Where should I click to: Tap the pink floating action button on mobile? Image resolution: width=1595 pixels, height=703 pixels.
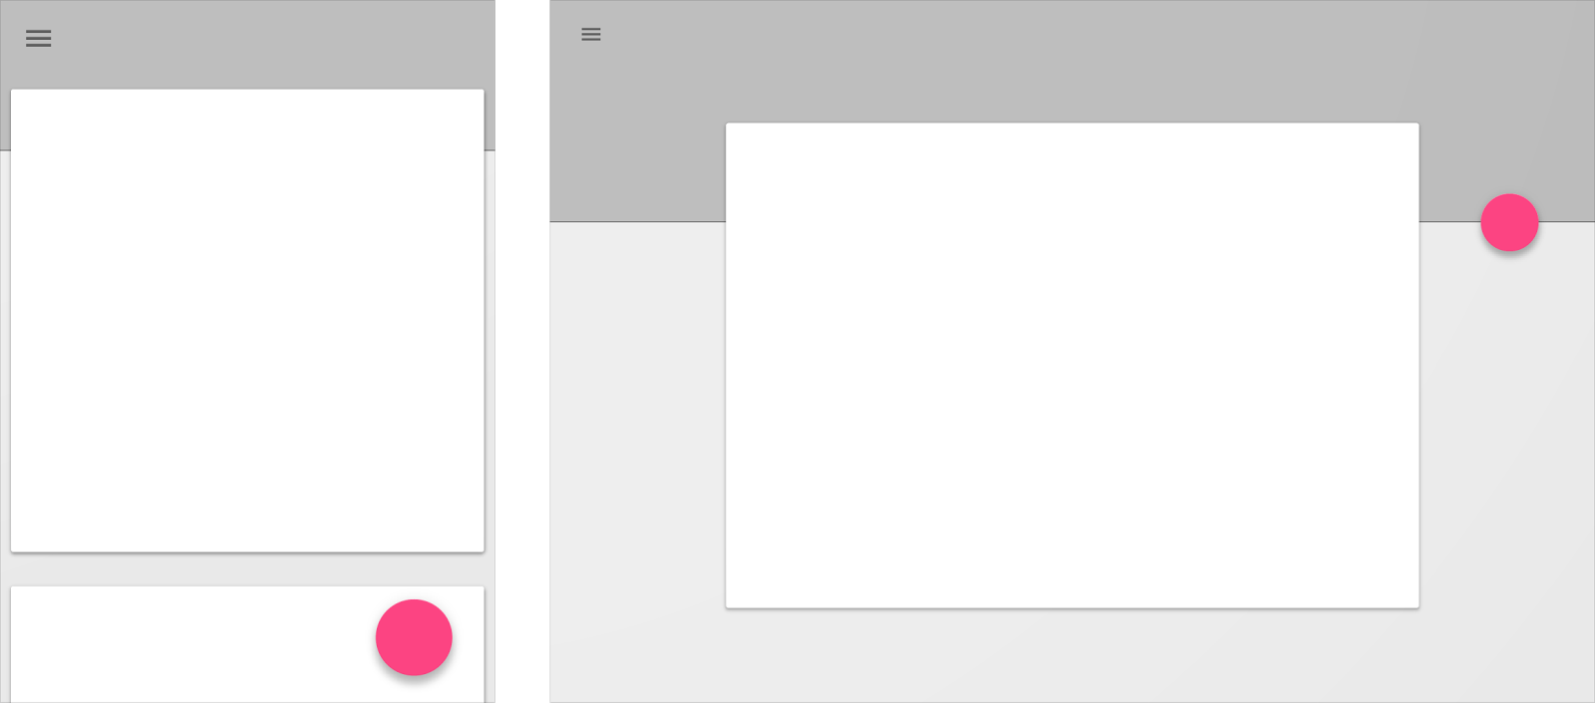coord(414,637)
